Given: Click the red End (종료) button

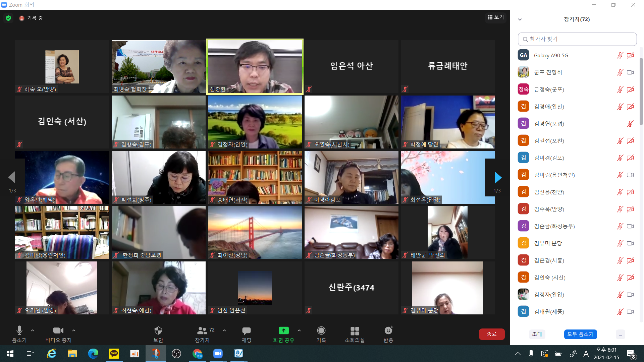Looking at the screenshot, I should click(491, 334).
